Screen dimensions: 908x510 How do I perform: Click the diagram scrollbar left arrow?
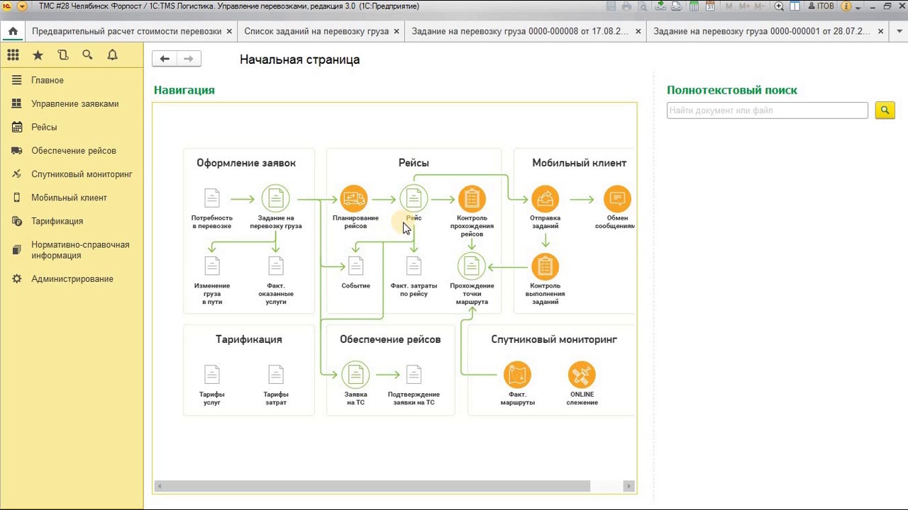pyautogui.click(x=160, y=486)
